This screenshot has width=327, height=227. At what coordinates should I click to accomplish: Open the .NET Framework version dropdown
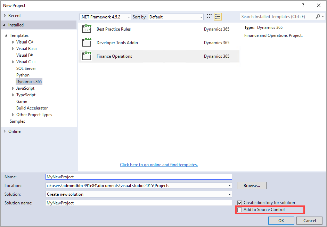[x=105, y=17]
